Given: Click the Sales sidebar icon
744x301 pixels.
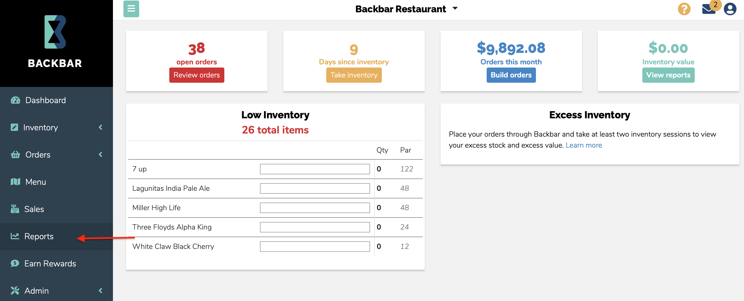Looking at the screenshot, I should point(15,209).
